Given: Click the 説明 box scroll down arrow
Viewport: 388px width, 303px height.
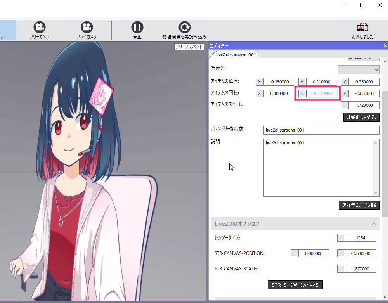Looking at the screenshot, I should click(376, 193).
